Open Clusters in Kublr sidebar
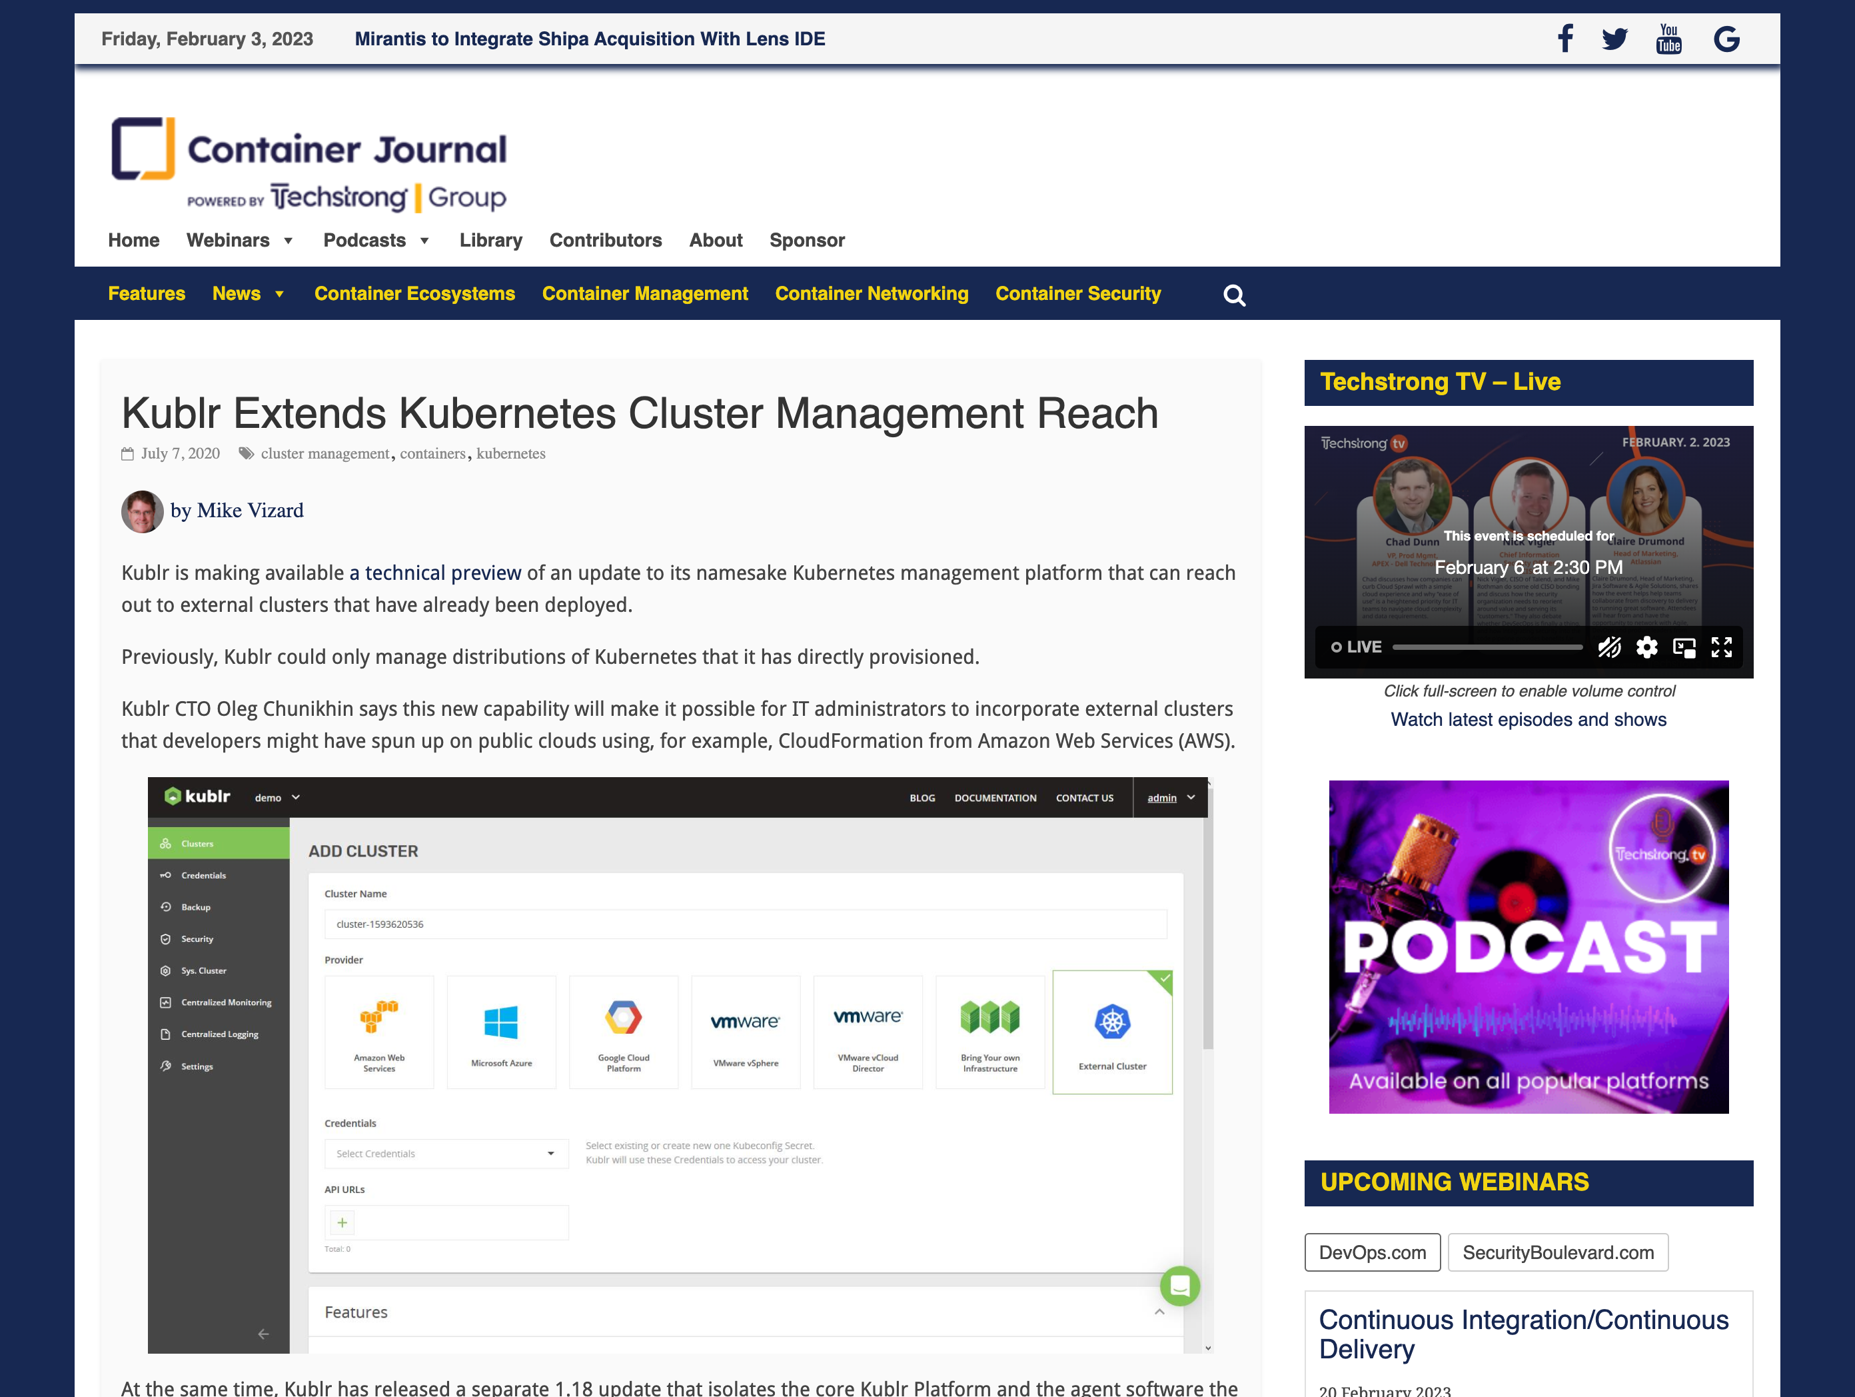 (x=219, y=843)
